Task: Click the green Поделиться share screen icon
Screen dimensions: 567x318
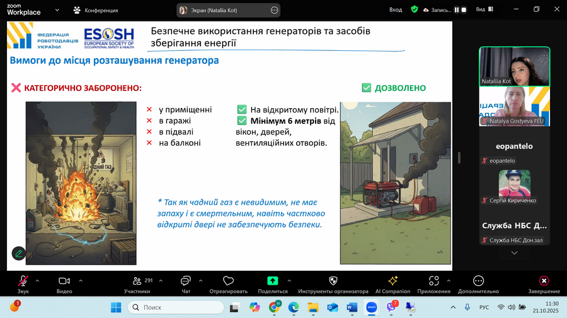Action: tap(273, 281)
